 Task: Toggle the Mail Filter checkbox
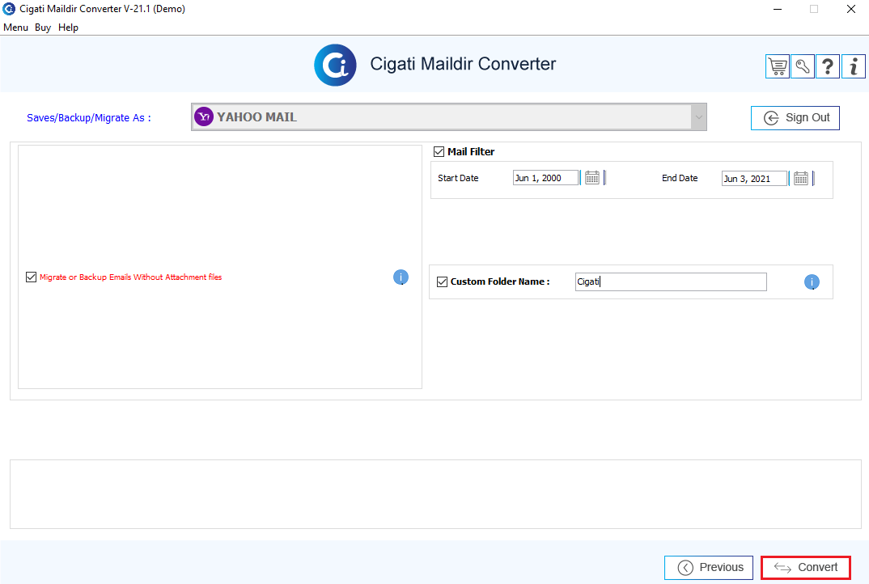tap(439, 152)
